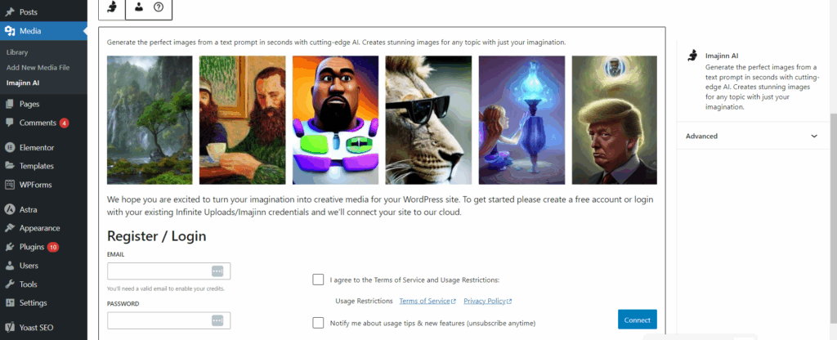This screenshot has width=837, height=340.
Task: Click the lion with sunglasses thumbnail
Action: pos(428,120)
